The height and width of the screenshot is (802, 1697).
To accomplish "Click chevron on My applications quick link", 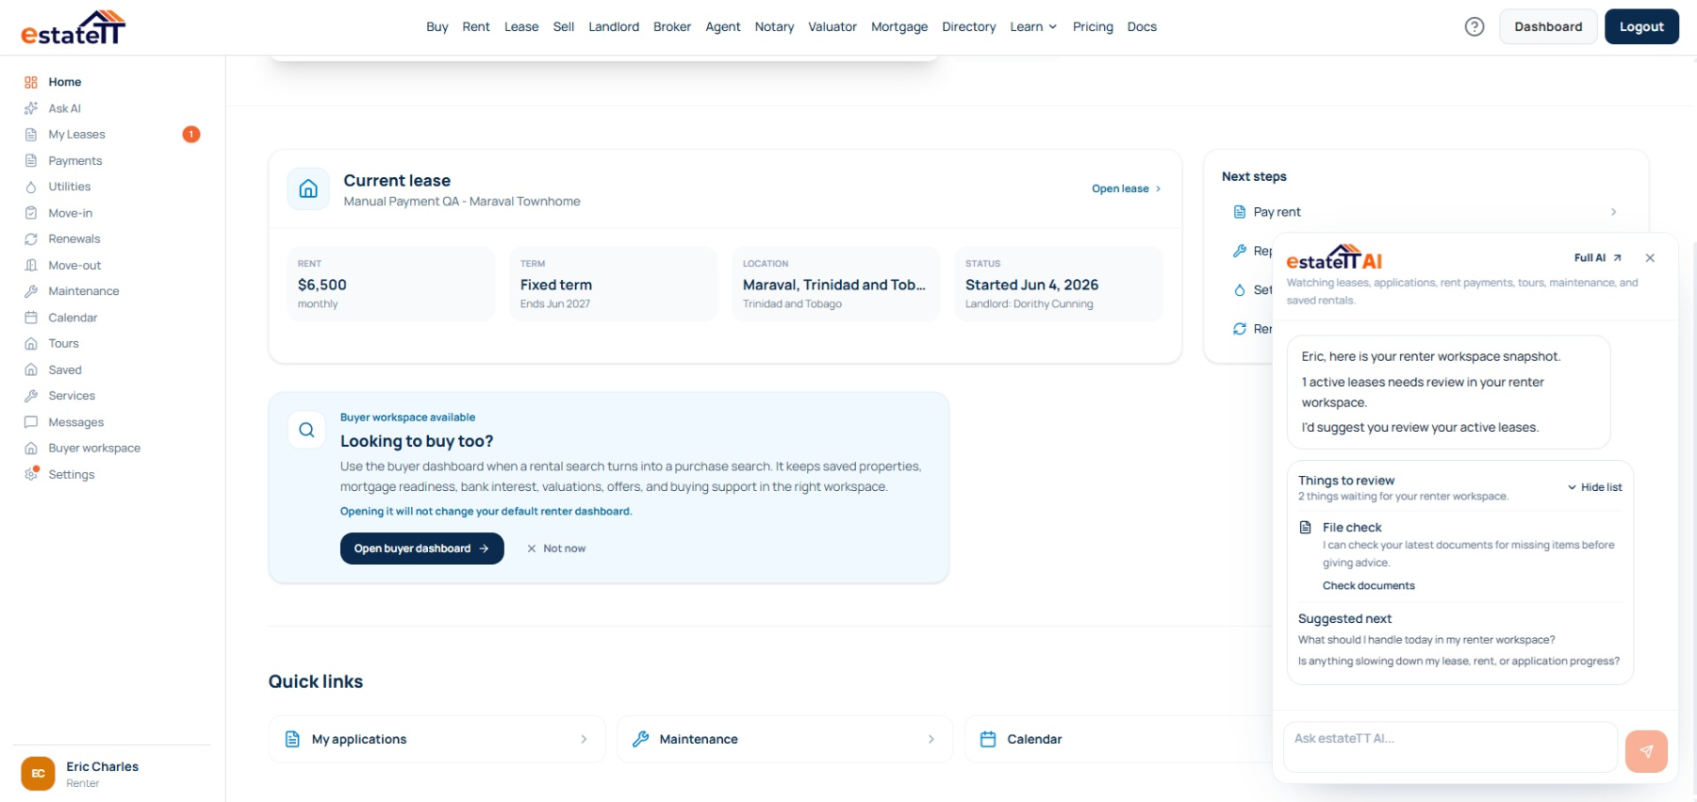I will (x=584, y=740).
